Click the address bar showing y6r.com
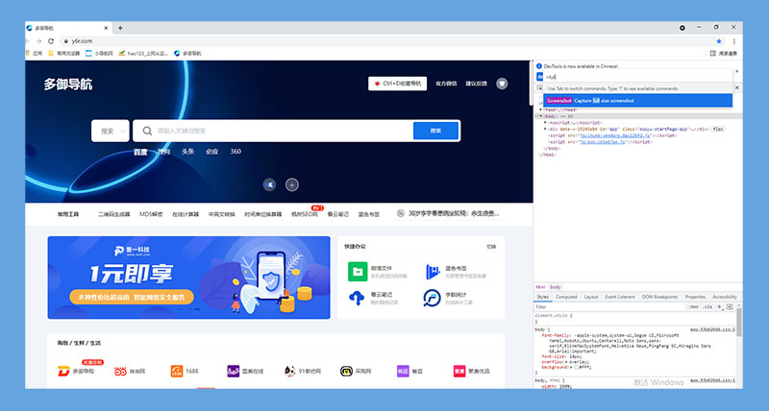 392,41
